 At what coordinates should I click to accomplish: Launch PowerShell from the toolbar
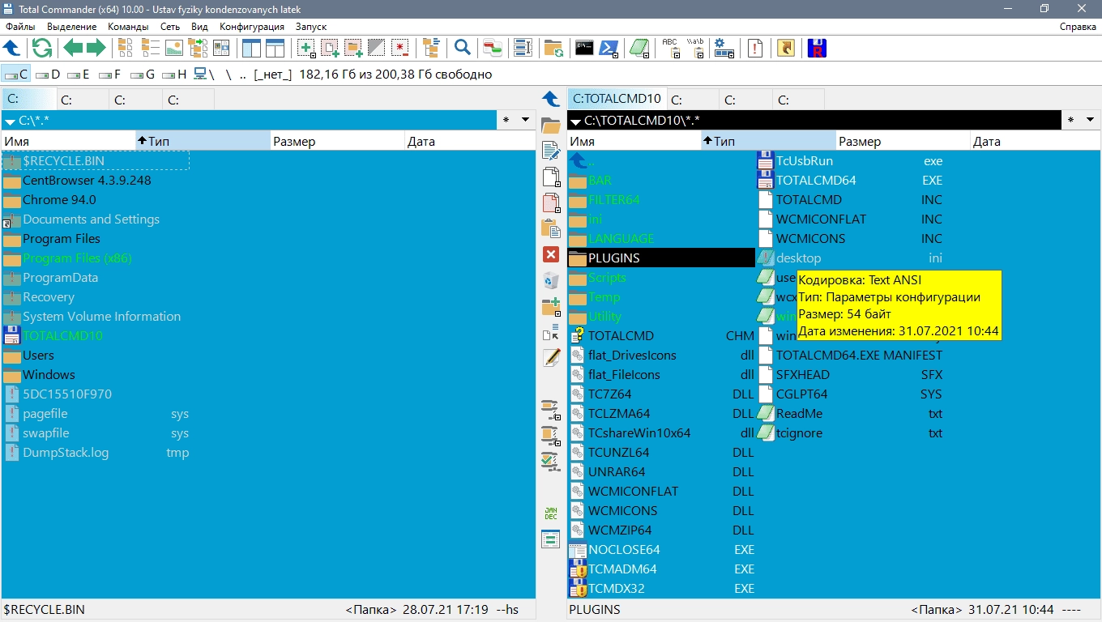[609, 48]
